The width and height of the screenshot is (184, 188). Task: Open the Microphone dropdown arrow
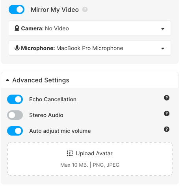tap(163, 48)
